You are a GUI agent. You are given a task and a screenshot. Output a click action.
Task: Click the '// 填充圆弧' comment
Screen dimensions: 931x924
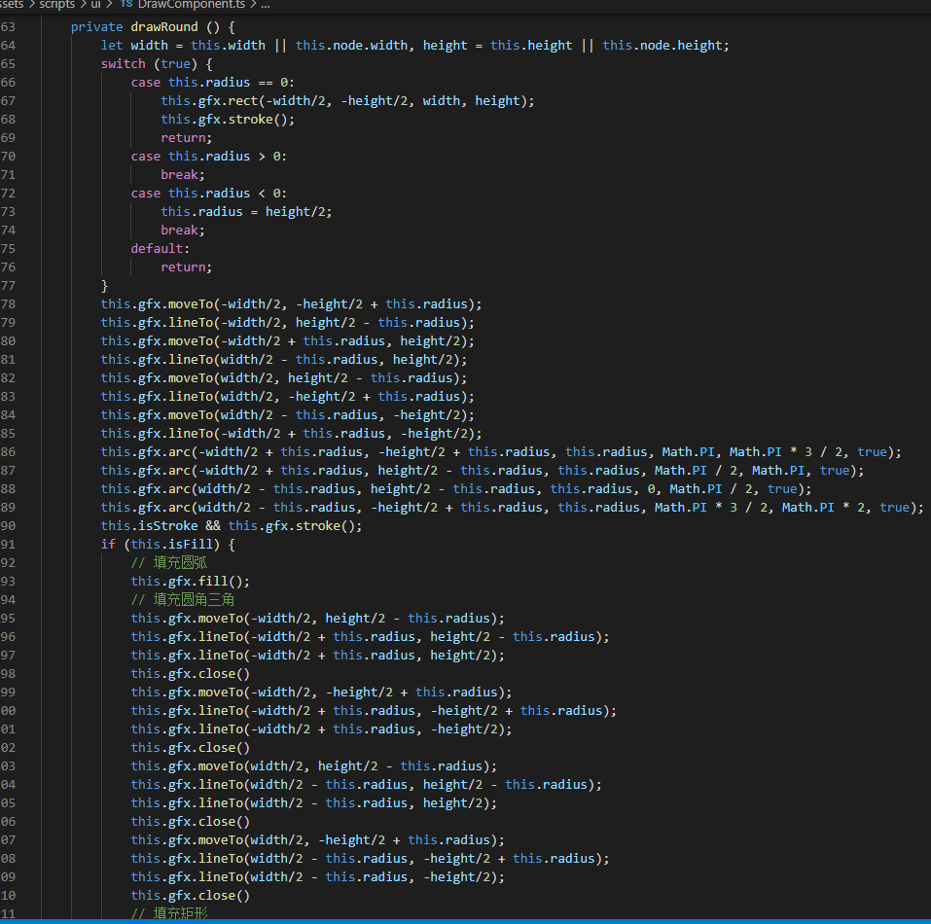tap(169, 562)
